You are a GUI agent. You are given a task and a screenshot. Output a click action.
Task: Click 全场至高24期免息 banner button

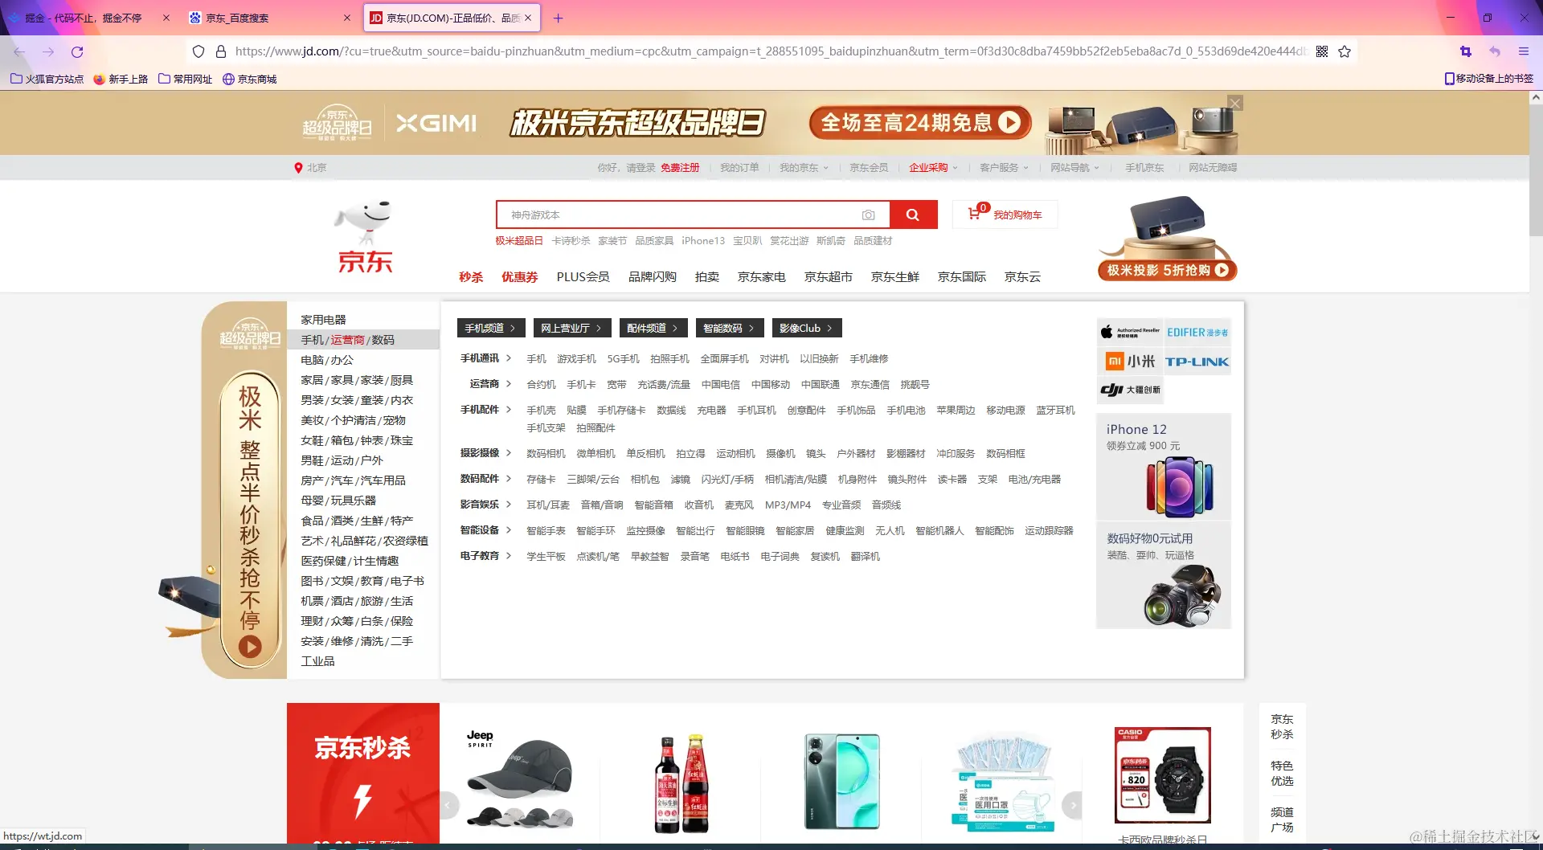click(920, 122)
